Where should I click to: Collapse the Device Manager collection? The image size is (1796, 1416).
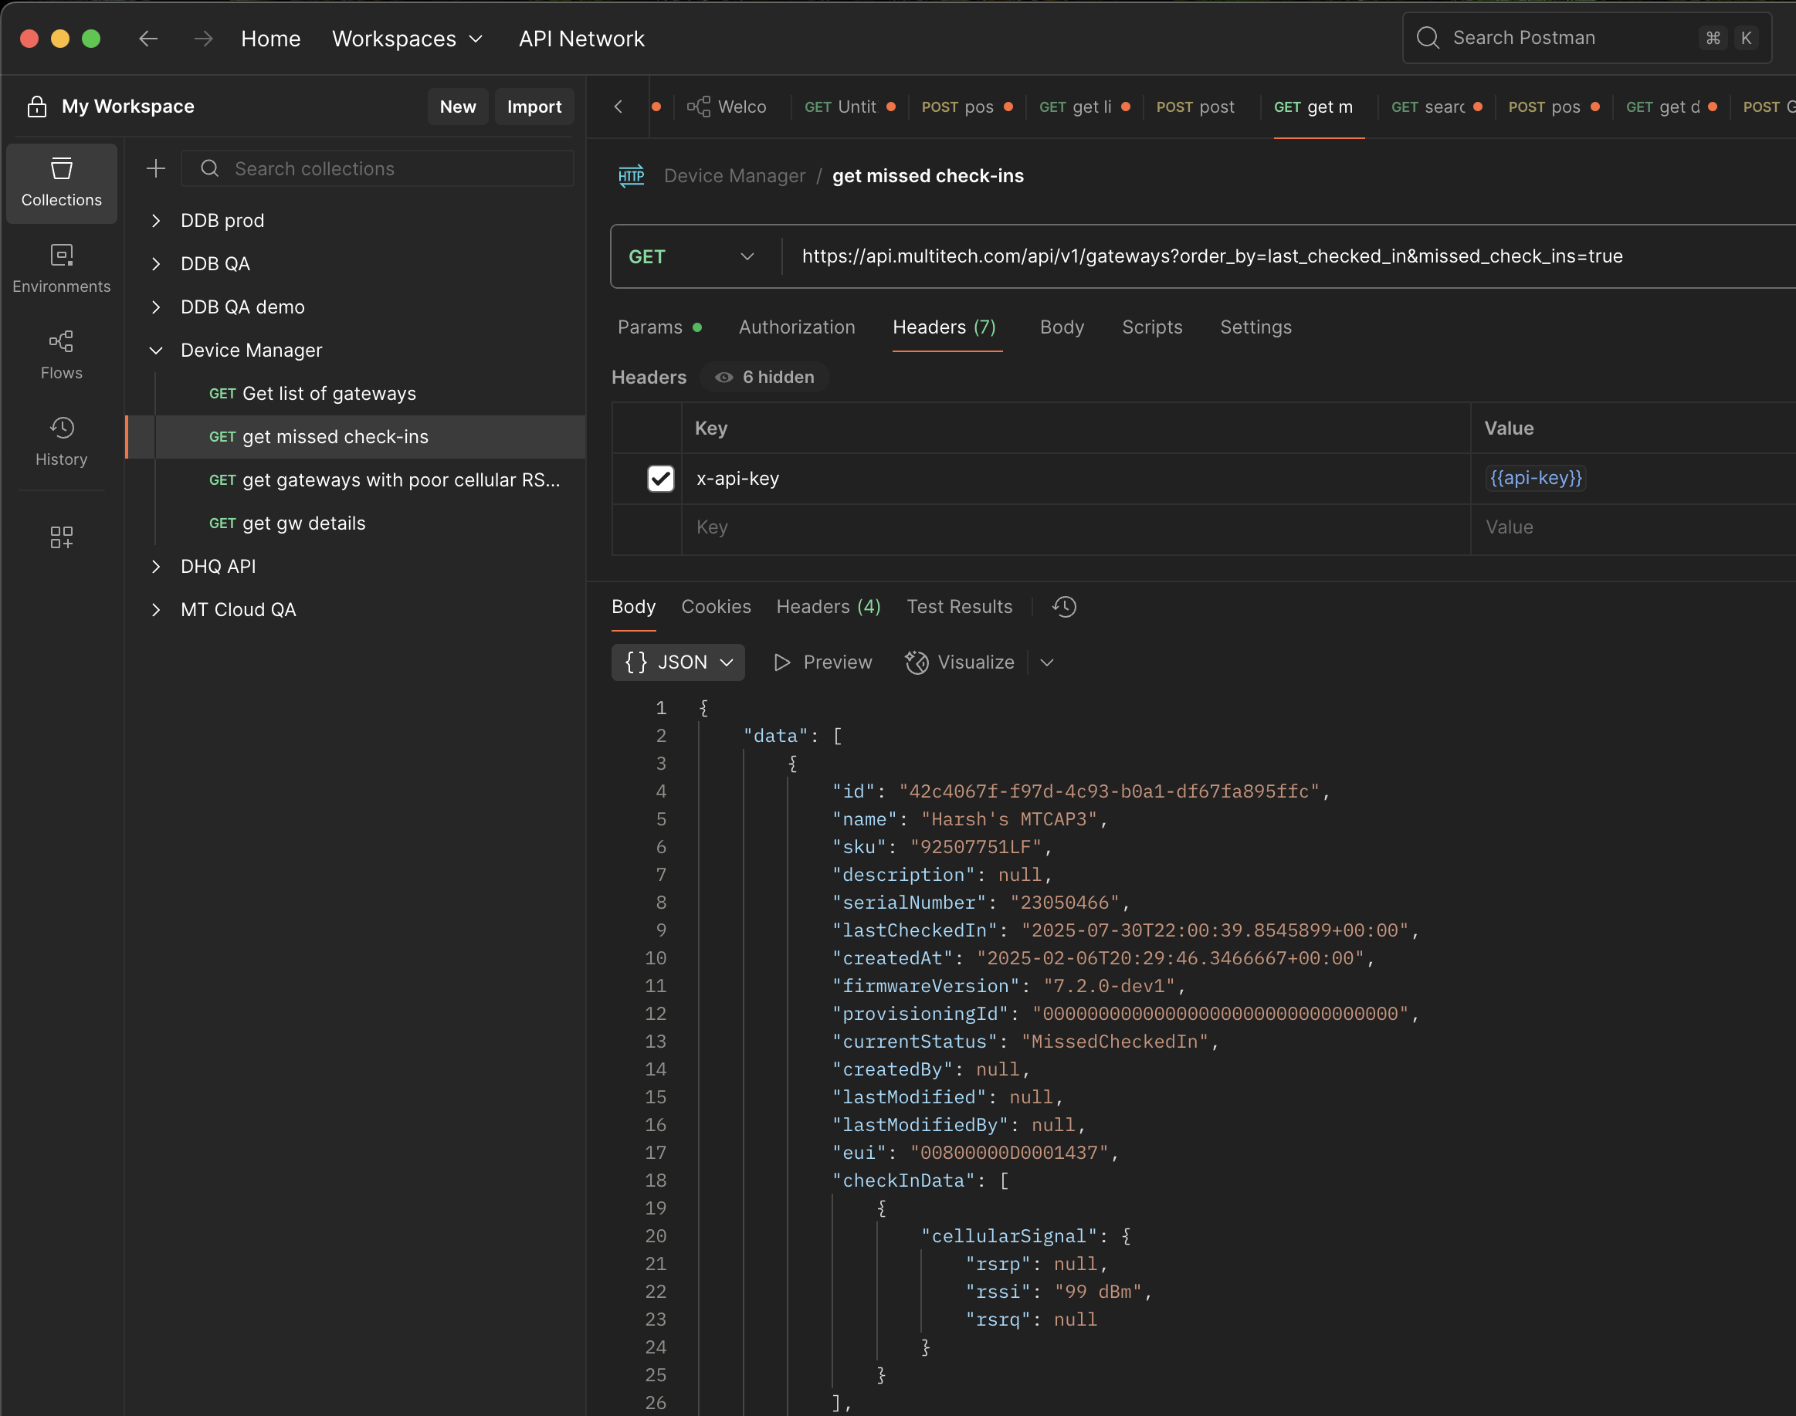[156, 351]
